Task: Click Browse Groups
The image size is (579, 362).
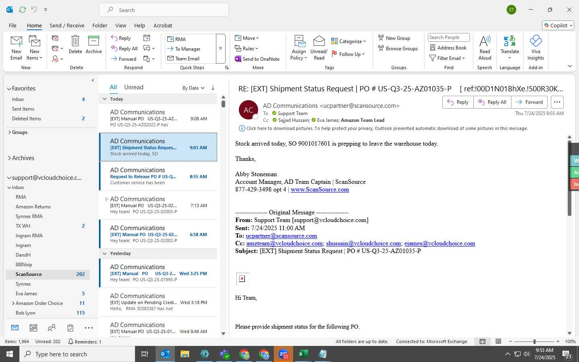Action: click(398, 48)
